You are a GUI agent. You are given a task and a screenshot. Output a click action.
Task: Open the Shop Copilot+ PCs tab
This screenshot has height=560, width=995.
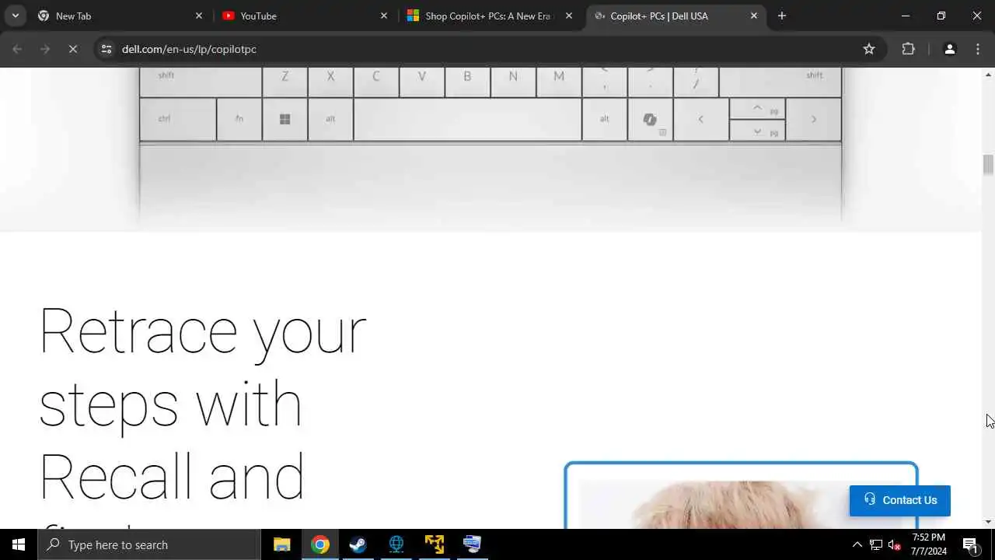coord(491,16)
